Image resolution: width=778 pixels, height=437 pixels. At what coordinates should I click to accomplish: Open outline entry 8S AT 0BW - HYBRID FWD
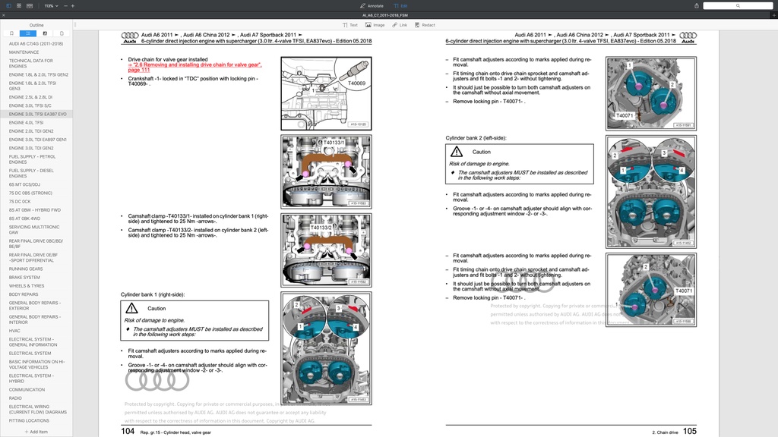click(34, 210)
